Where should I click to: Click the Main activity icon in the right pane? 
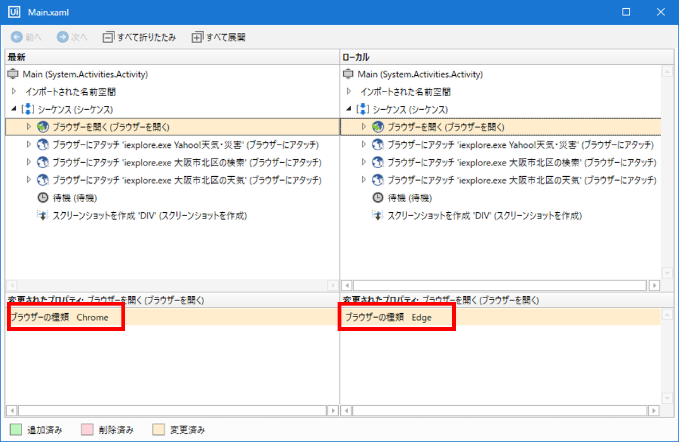(348, 74)
